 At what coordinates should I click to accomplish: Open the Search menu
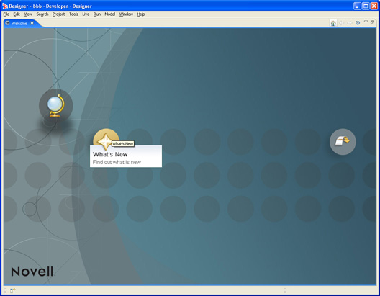[42, 14]
